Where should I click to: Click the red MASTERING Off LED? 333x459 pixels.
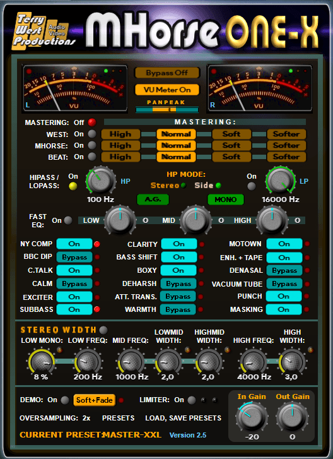point(92,122)
